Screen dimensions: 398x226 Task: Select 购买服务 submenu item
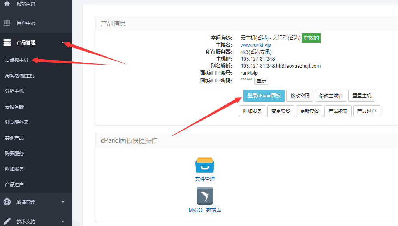tap(14, 154)
